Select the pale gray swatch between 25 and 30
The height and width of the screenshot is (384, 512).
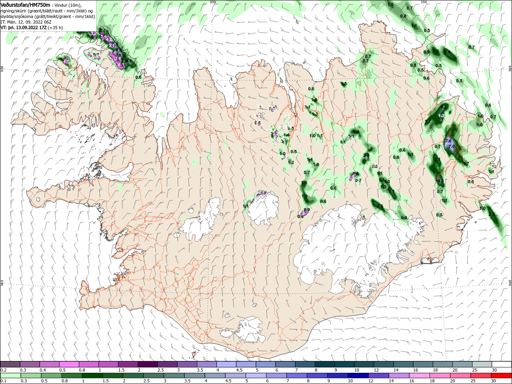tap(482, 364)
